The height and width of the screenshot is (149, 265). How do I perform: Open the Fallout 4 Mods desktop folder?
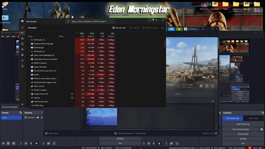pos(236,7)
